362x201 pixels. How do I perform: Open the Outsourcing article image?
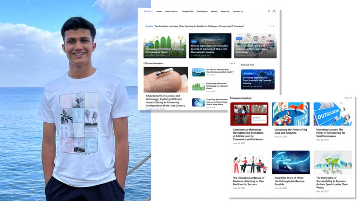(x=333, y=114)
